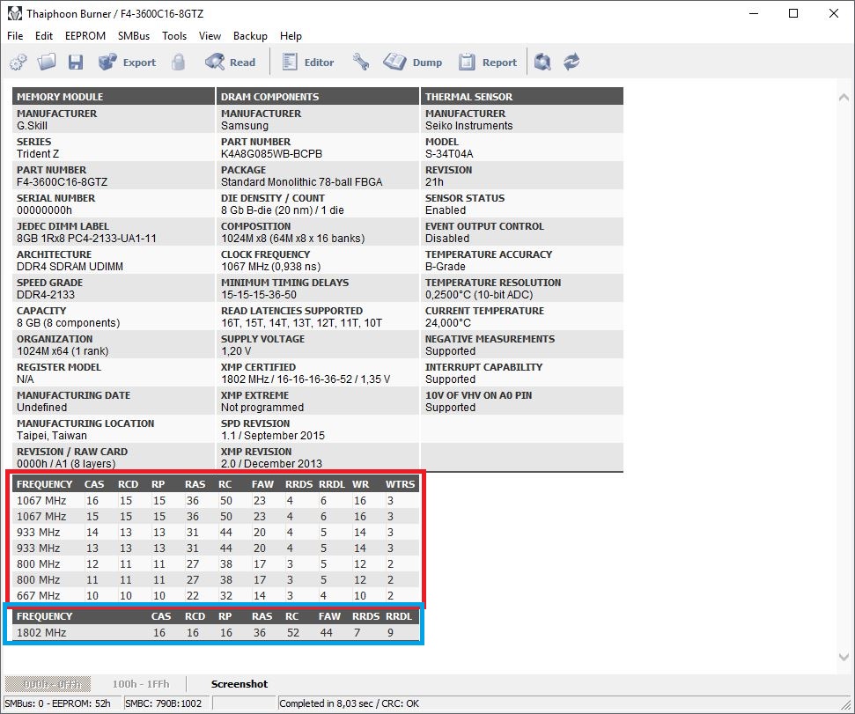Click the THERMAL SENSOR column header
Viewport: 855px width, 714px height.
[522, 97]
